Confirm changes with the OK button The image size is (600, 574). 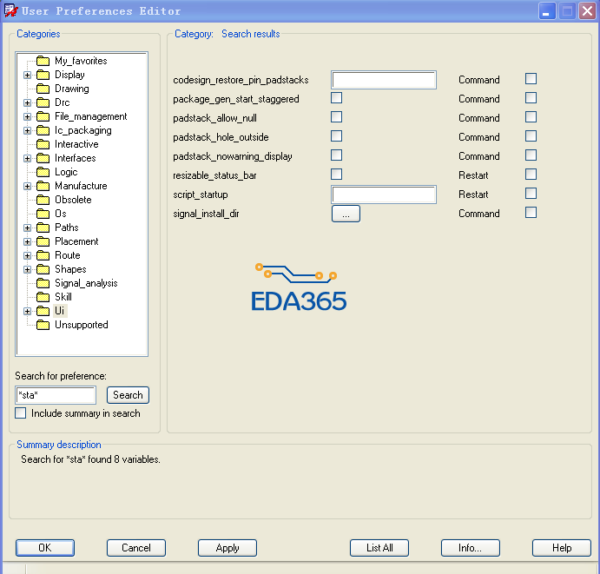point(45,548)
